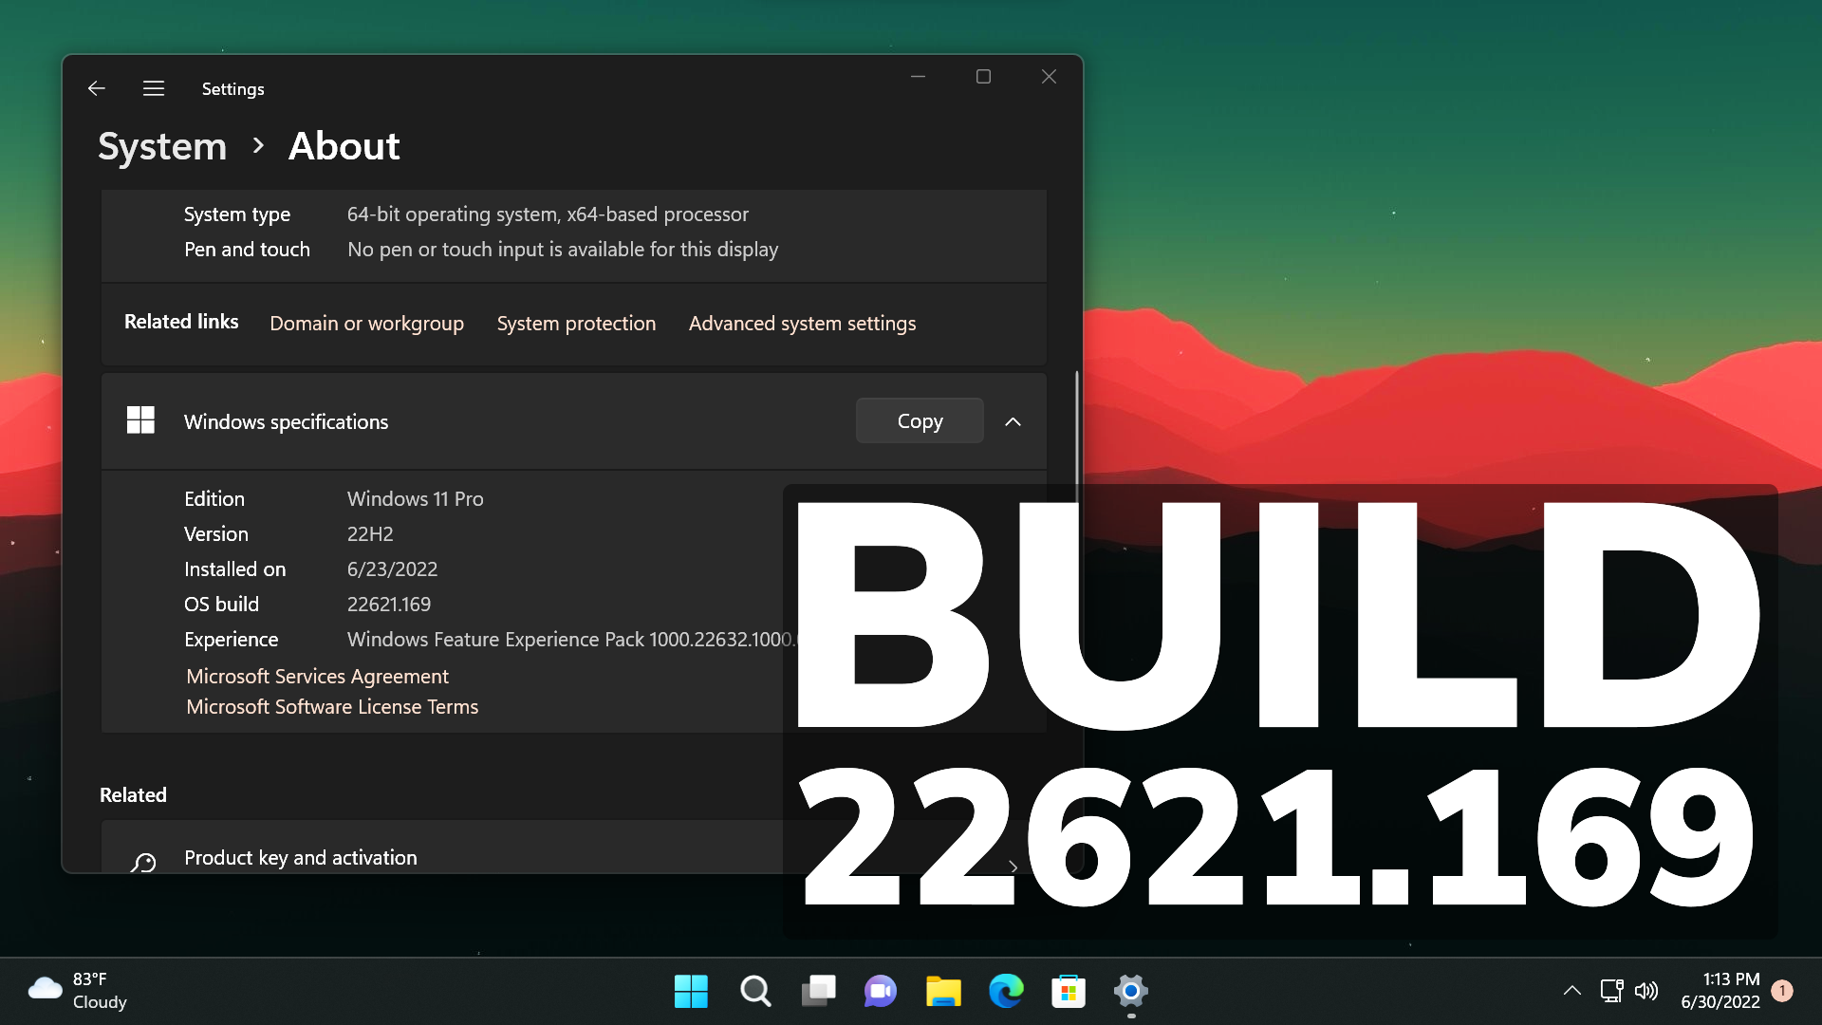This screenshot has width=1822, height=1025.
Task: Select the 64-bit operating system text
Action: [548, 214]
